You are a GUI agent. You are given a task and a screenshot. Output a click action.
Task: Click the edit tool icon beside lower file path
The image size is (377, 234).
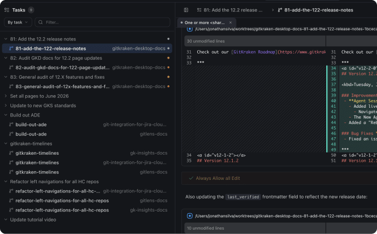pos(190,216)
